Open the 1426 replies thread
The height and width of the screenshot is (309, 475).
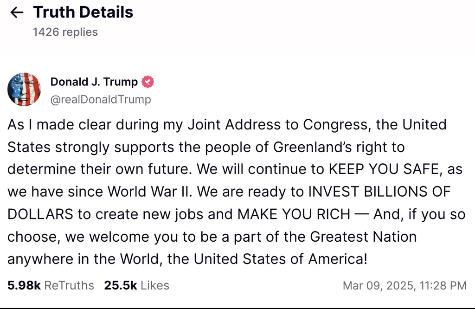65,32
